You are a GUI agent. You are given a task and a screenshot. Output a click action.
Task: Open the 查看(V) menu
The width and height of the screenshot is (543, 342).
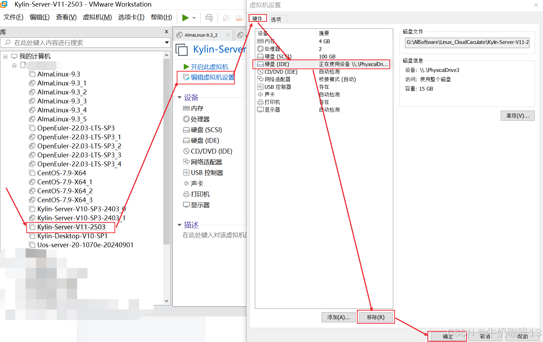point(66,17)
